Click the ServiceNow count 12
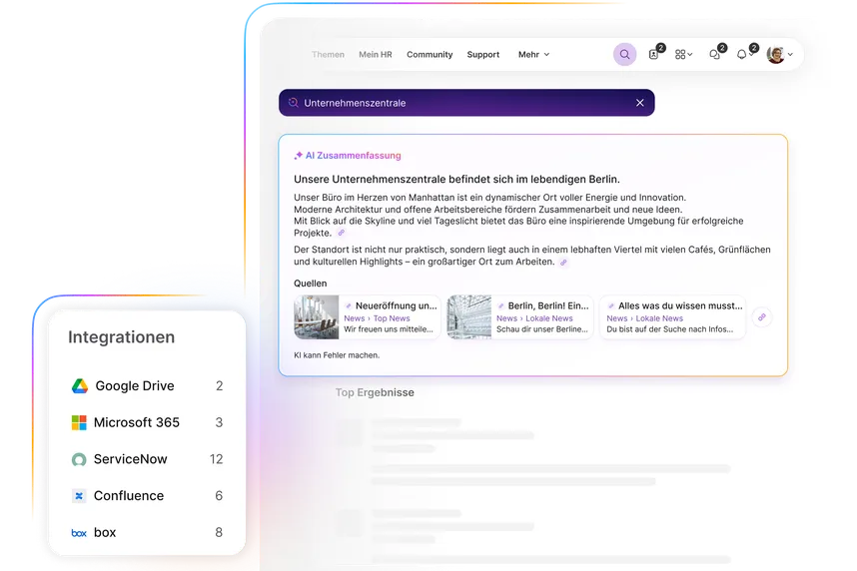The image size is (857, 571). [x=217, y=459]
